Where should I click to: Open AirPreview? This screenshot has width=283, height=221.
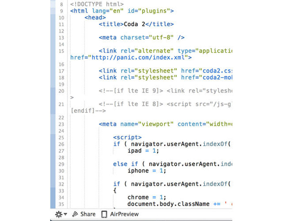pyautogui.click(x=124, y=214)
